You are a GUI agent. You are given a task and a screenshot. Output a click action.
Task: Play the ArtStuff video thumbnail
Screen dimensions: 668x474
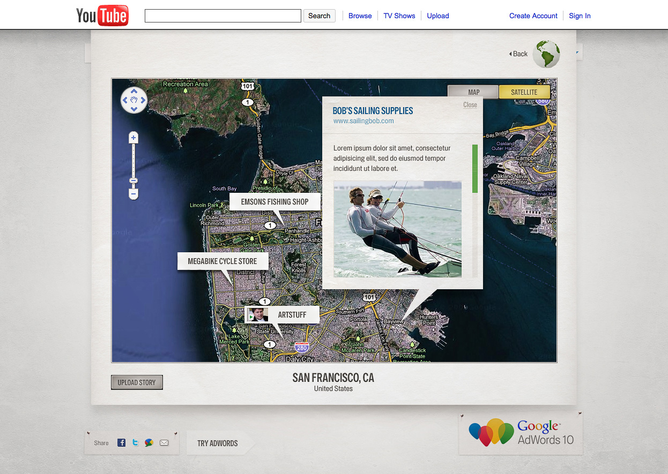tap(258, 314)
